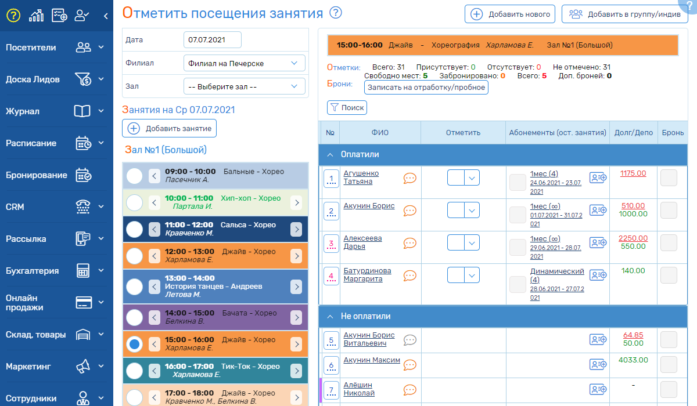
Task: Click Записать на отработку/пробное button
Action: point(426,87)
